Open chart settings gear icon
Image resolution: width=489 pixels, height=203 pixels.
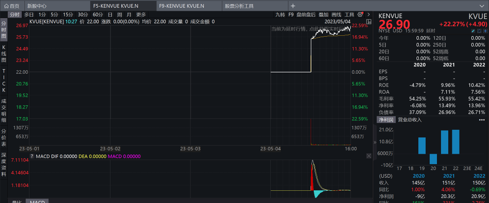pos(360,14)
